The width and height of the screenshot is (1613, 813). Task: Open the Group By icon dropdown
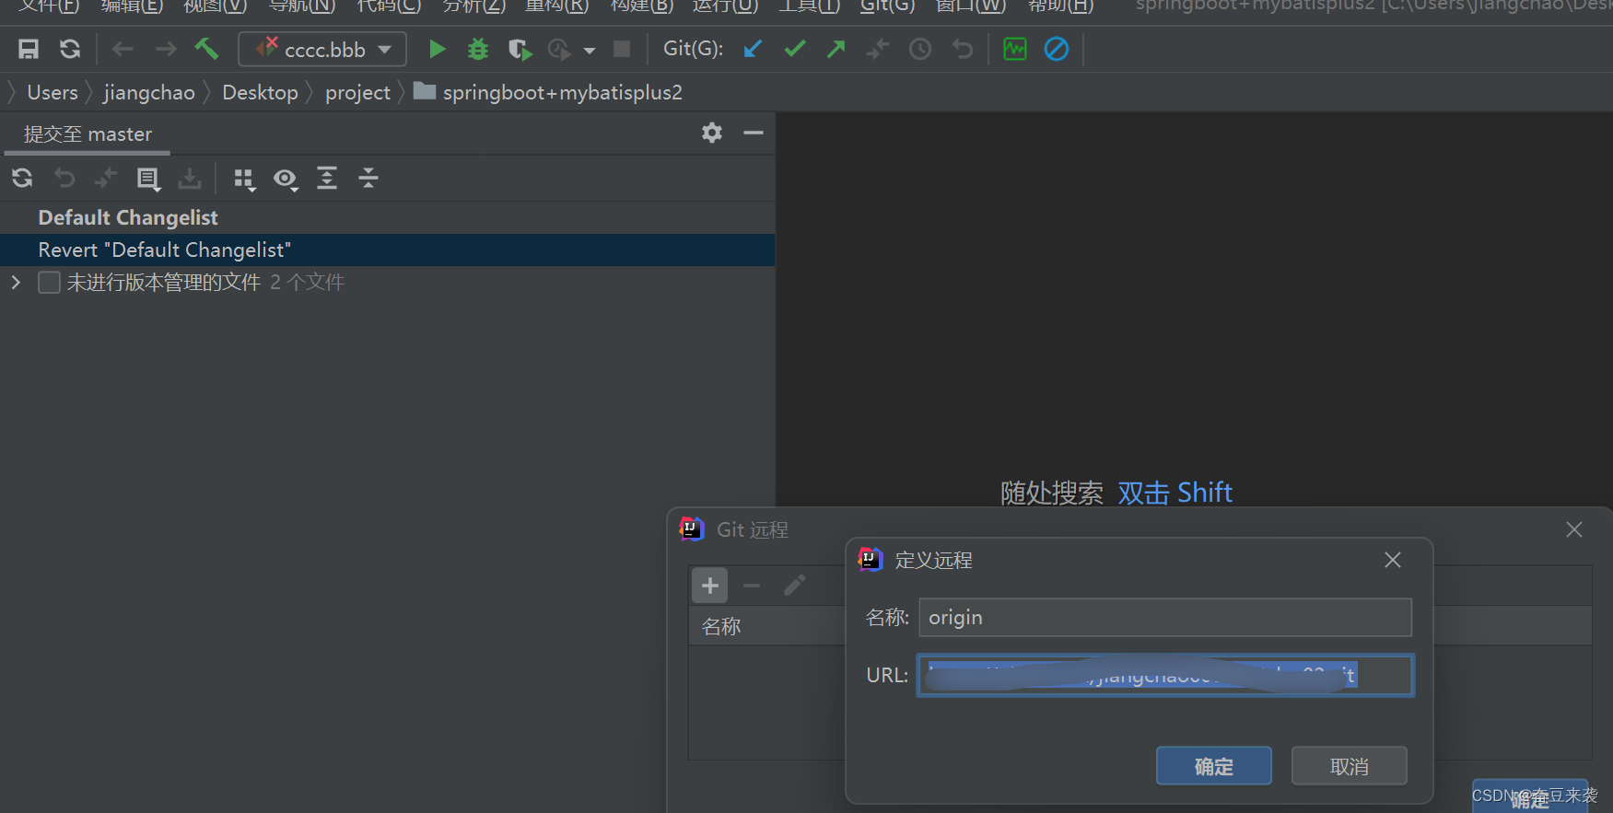[244, 179]
